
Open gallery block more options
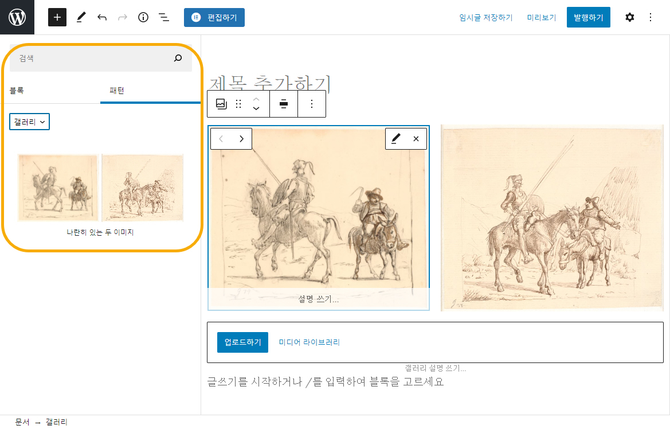click(311, 104)
